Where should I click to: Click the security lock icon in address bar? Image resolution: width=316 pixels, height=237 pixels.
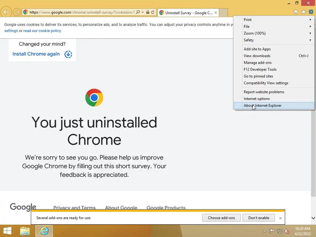[x=148, y=12]
